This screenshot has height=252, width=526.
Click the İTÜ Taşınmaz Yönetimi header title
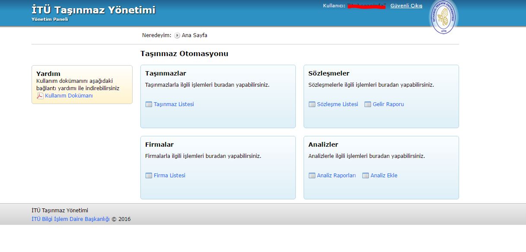pyautogui.click(x=93, y=10)
